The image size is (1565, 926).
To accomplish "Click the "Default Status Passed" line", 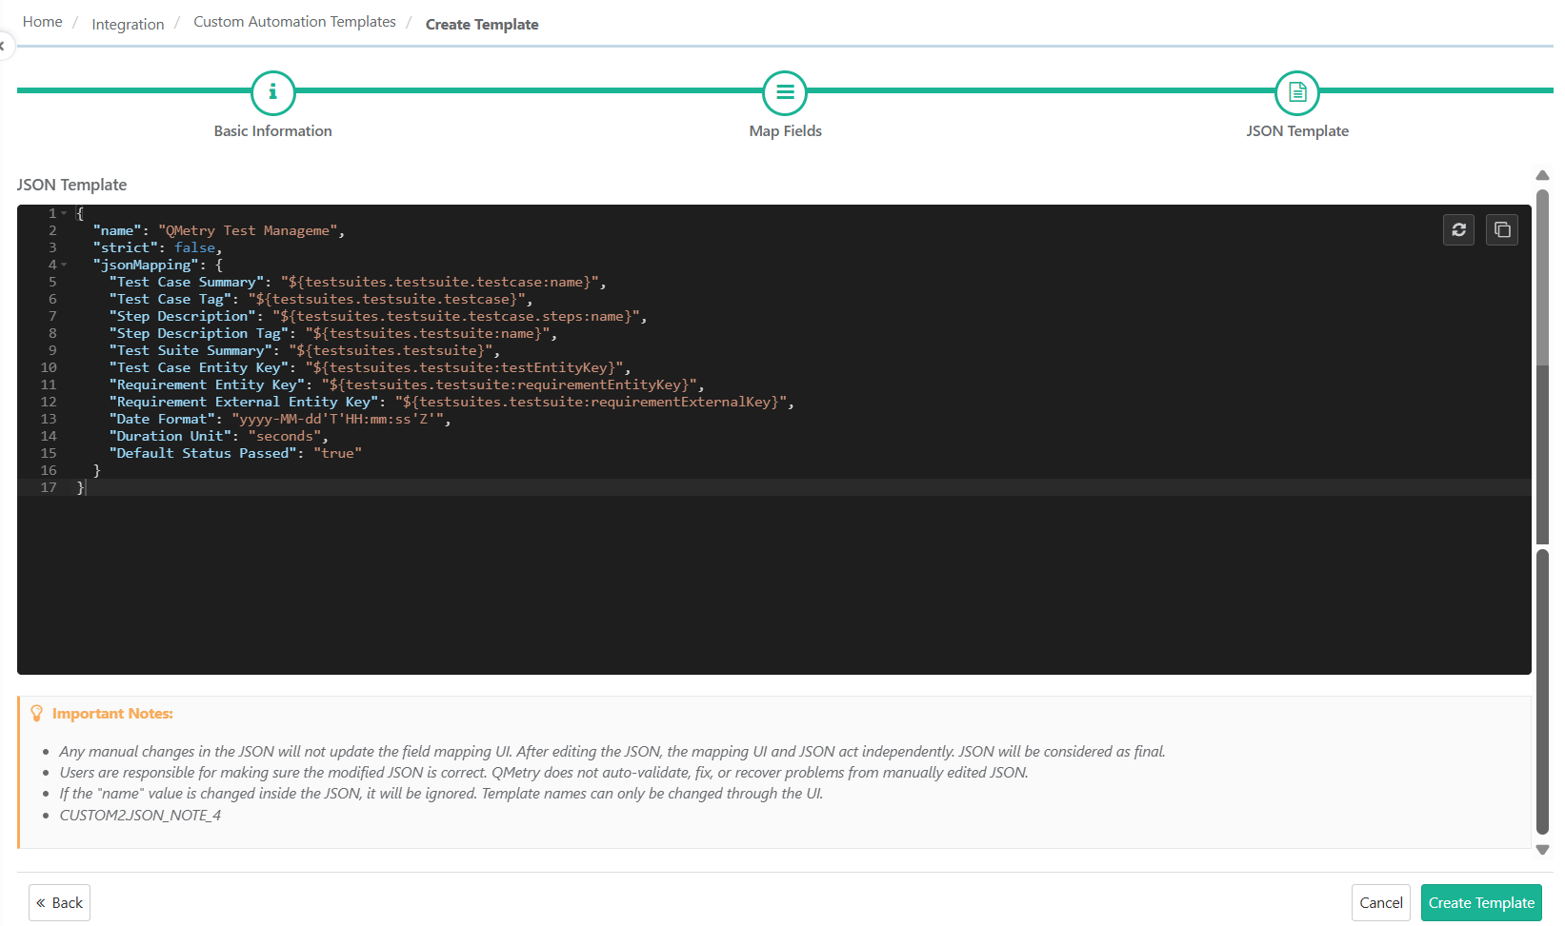I will click(x=235, y=453).
